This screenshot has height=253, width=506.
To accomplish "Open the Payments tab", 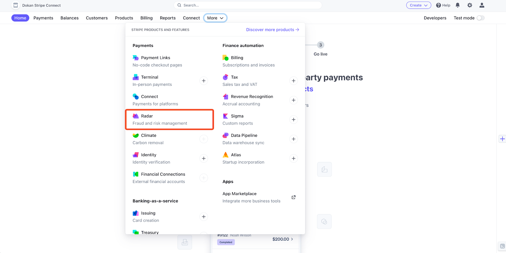I will 43,18.
